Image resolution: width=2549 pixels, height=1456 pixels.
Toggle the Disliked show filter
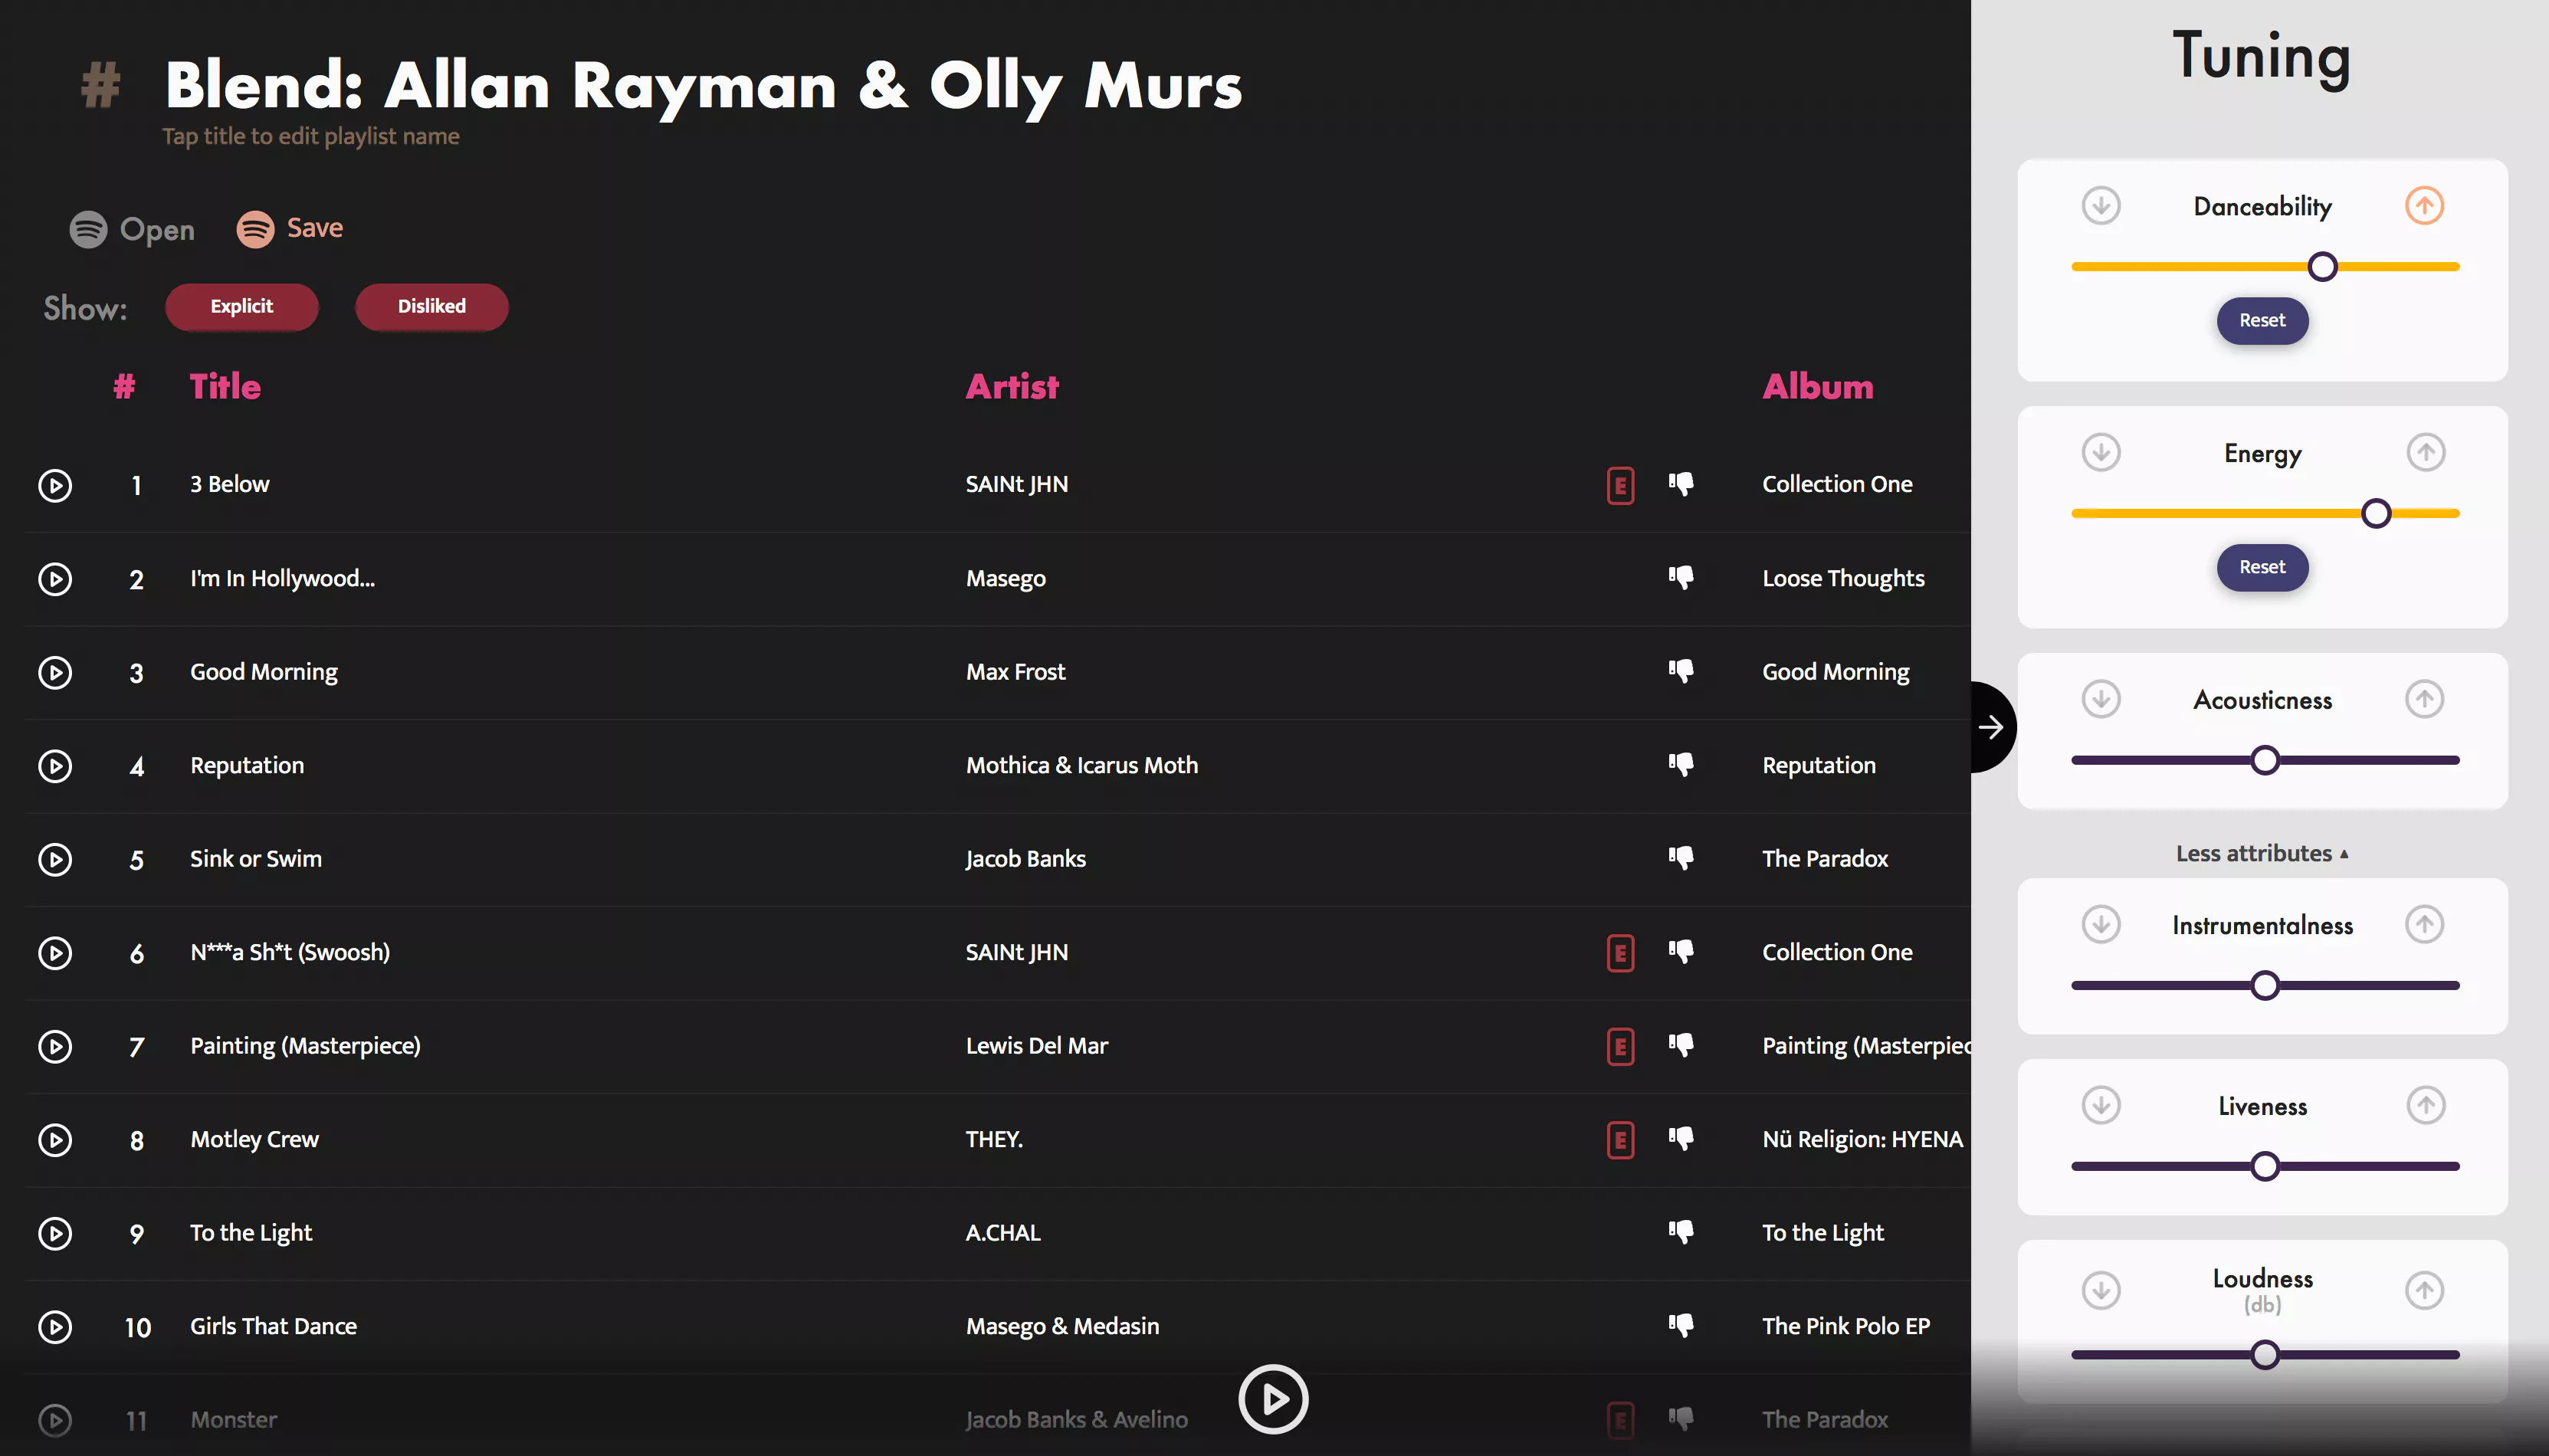[x=431, y=306]
